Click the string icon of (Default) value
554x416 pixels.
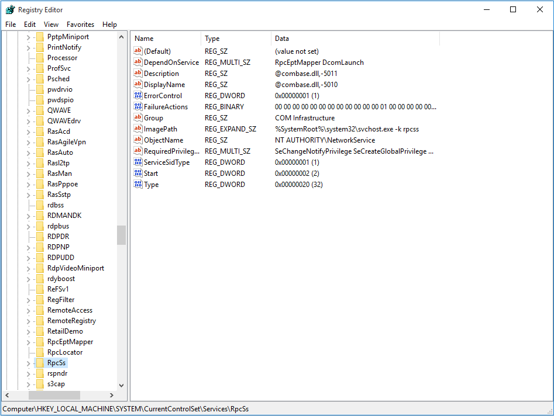coord(138,51)
